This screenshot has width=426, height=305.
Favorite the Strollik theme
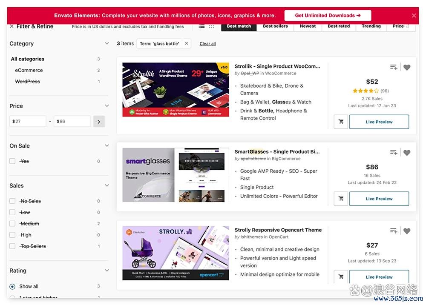pyautogui.click(x=407, y=67)
